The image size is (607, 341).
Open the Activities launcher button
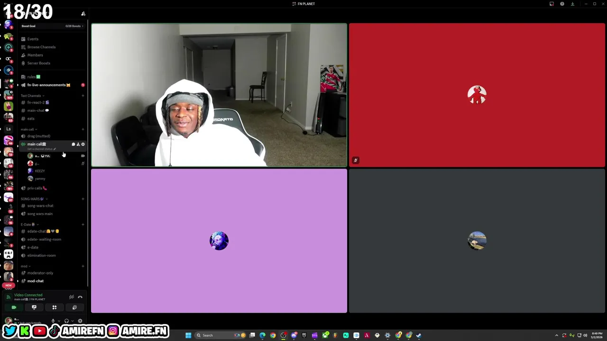coord(55,307)
